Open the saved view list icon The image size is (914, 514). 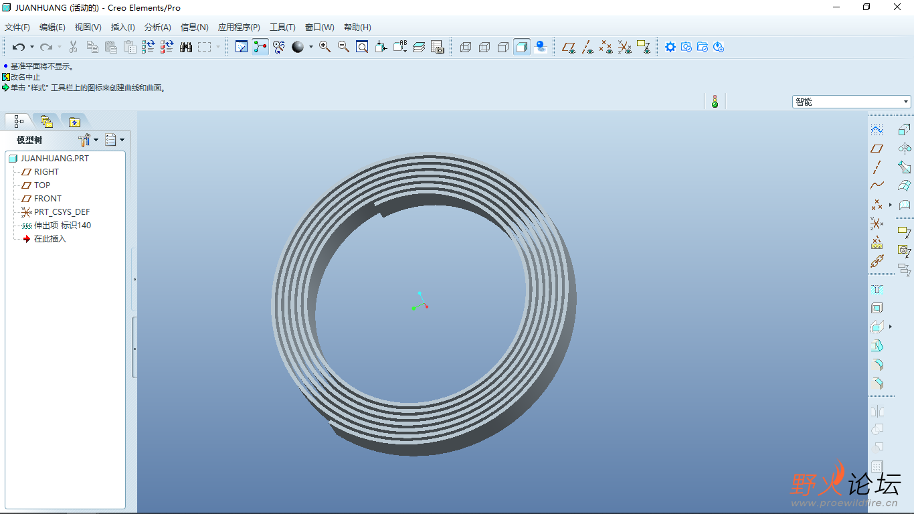(x=400, y=47)
